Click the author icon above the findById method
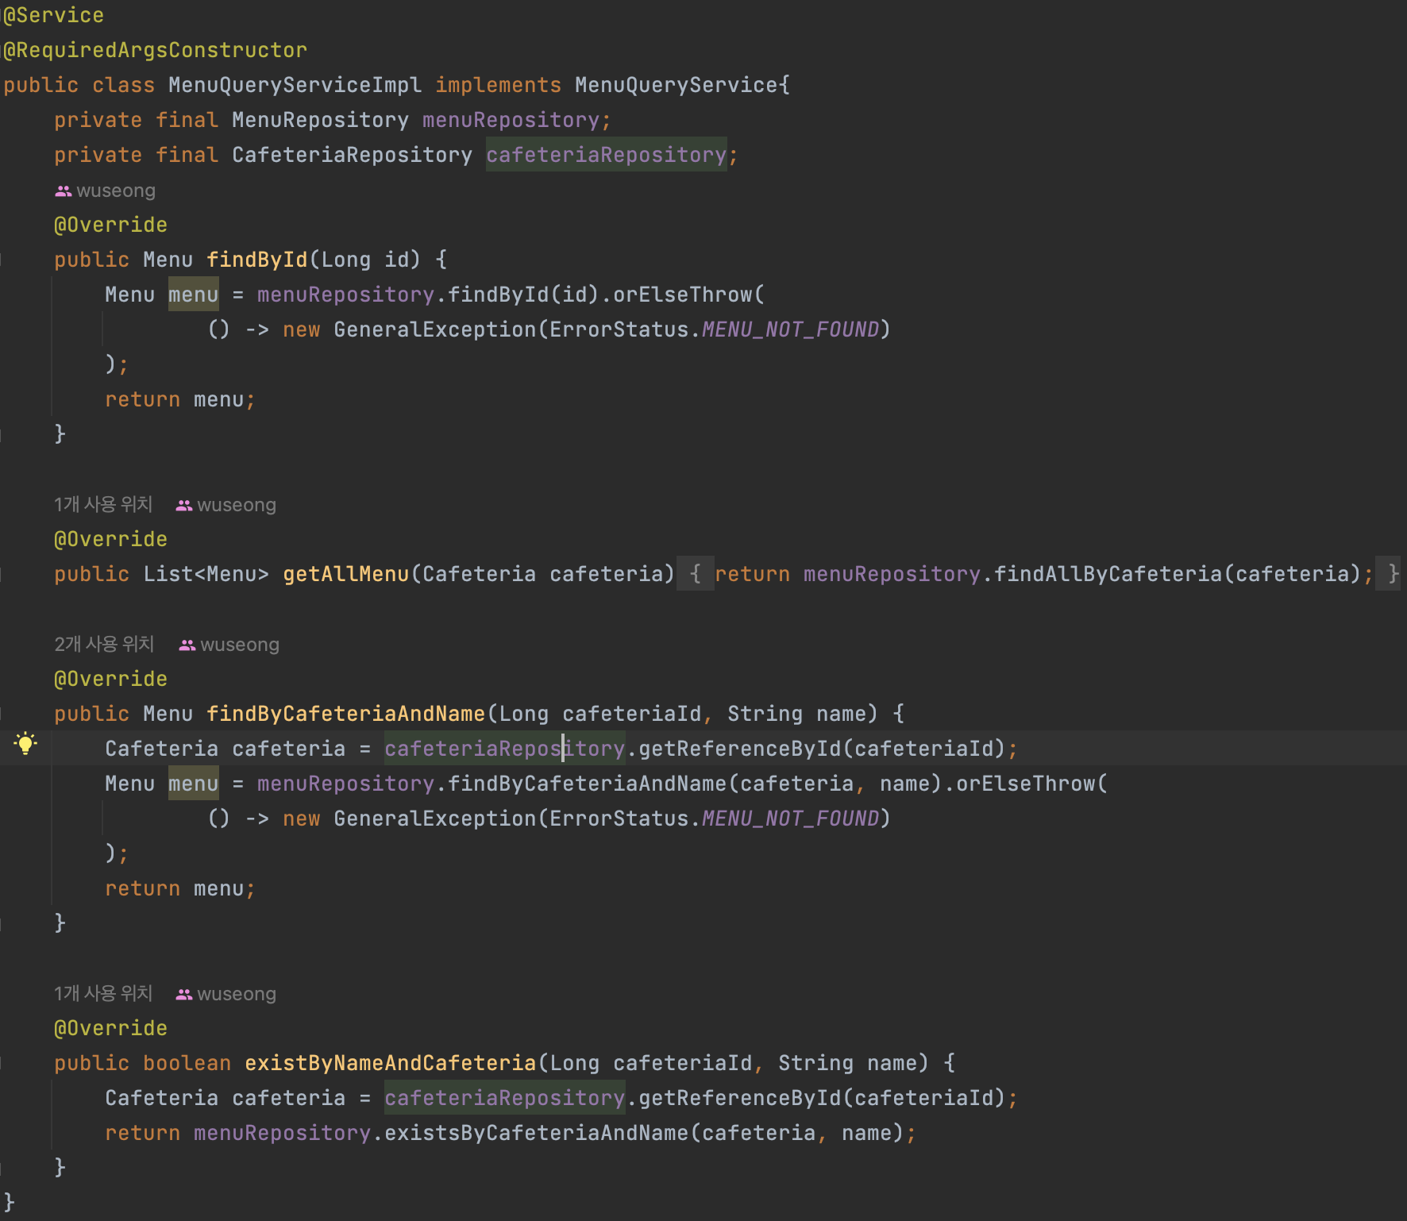 coord(64,191)
